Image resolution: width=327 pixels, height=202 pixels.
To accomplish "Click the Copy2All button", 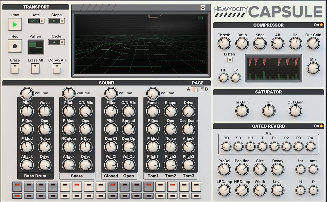I will point(57,69).
